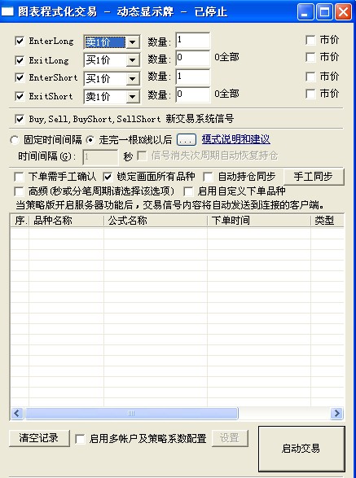356x478 pixels.
Task: Enable 市价 for the EnterShort row
Action: point(310,77)
